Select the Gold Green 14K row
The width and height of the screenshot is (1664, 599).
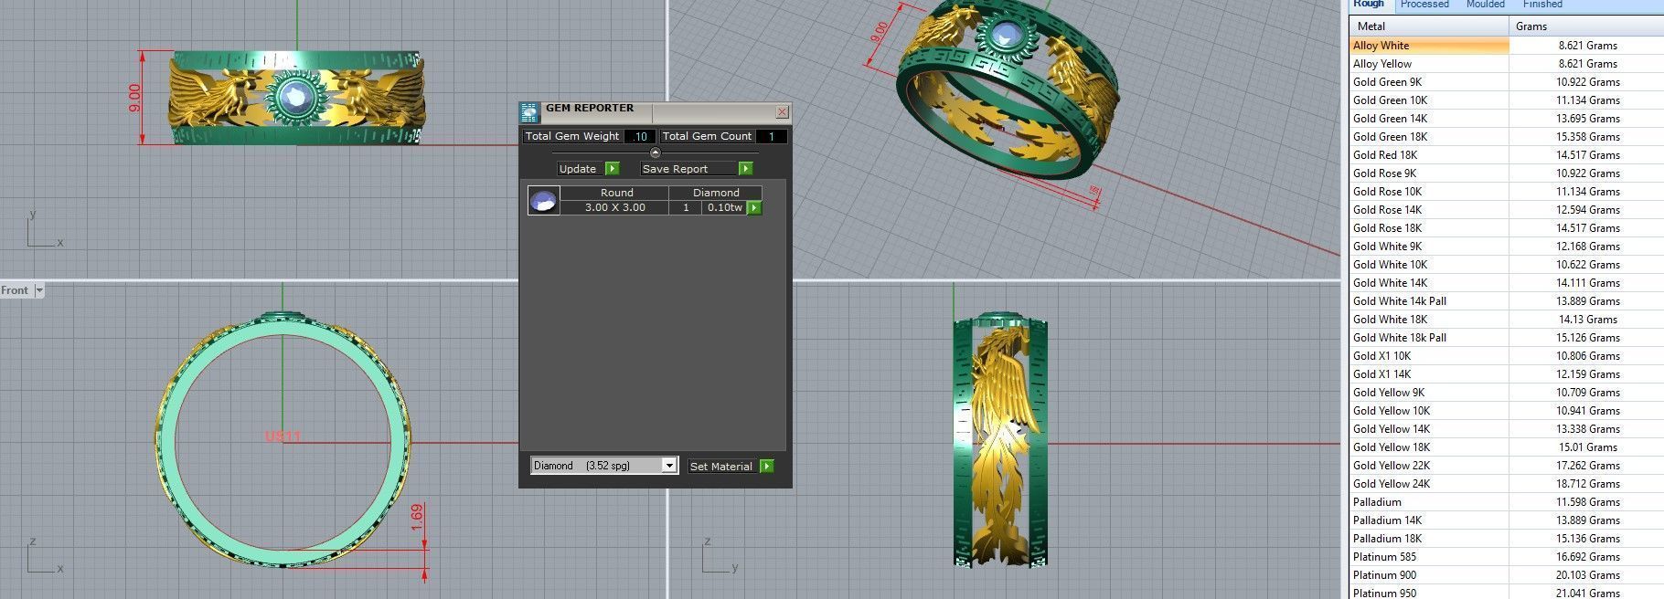coord(1507,119)
